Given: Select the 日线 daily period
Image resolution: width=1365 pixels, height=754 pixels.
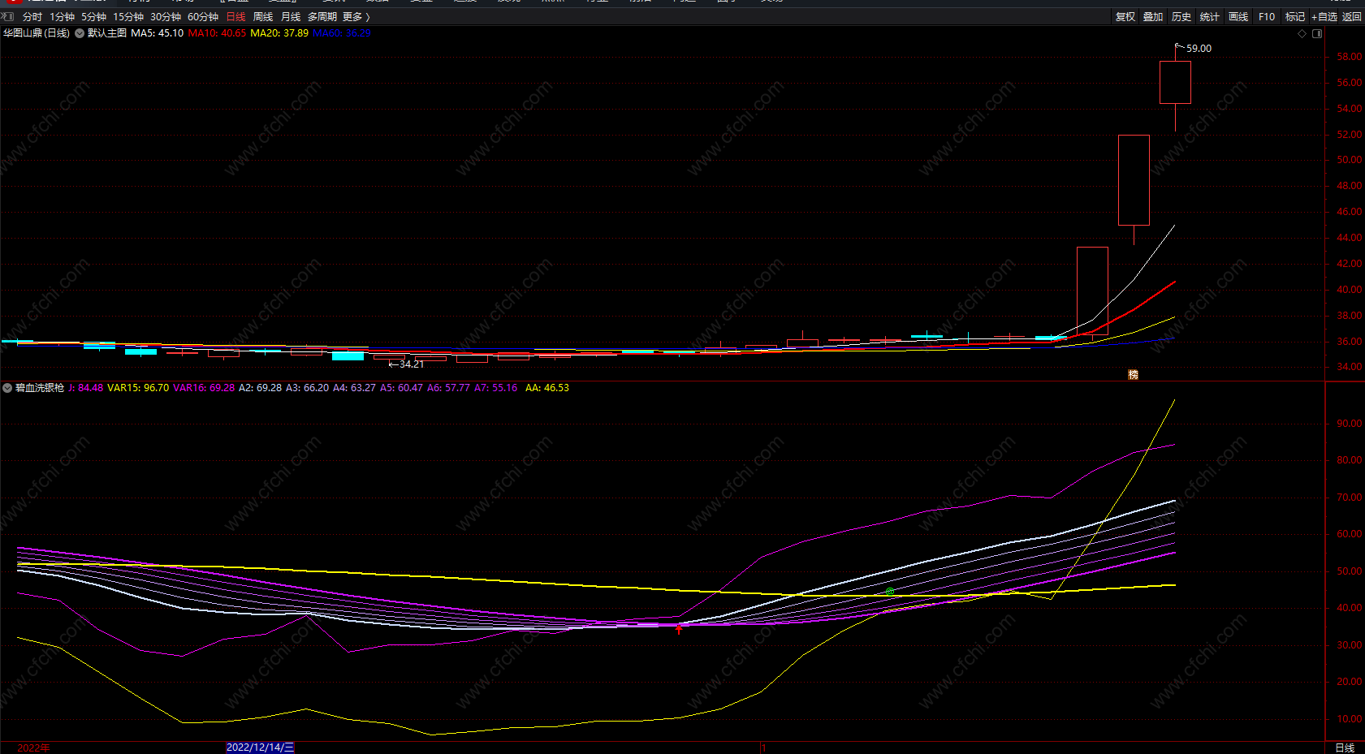Looking at the screenshot, I should (235, 17).
